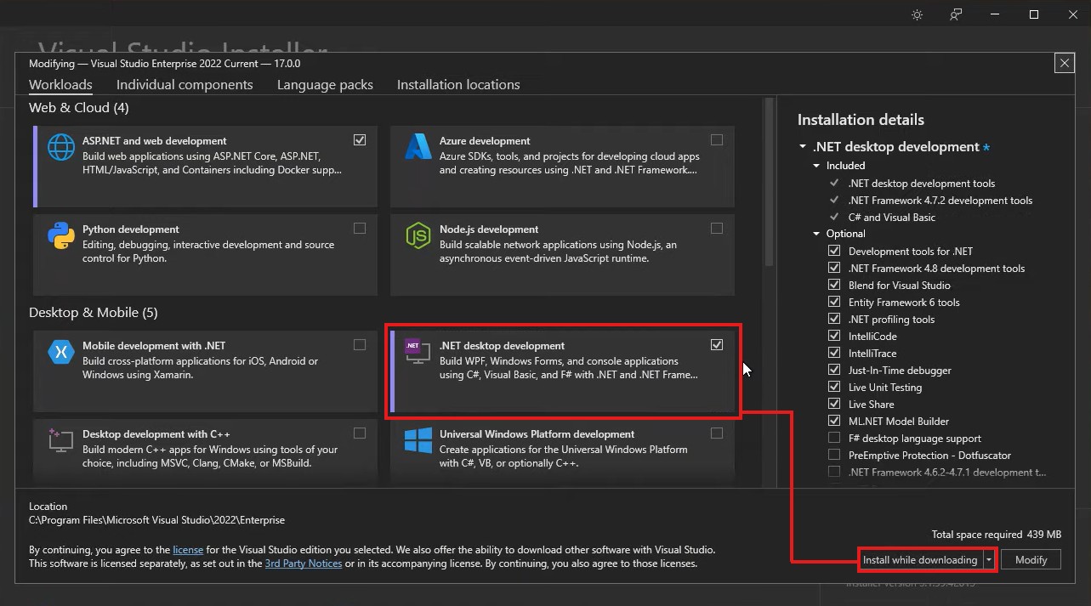Click the Universal Windows Platform logo icon
The height and width of the screenshot is (606, 1091).
[x=418, y=441]
